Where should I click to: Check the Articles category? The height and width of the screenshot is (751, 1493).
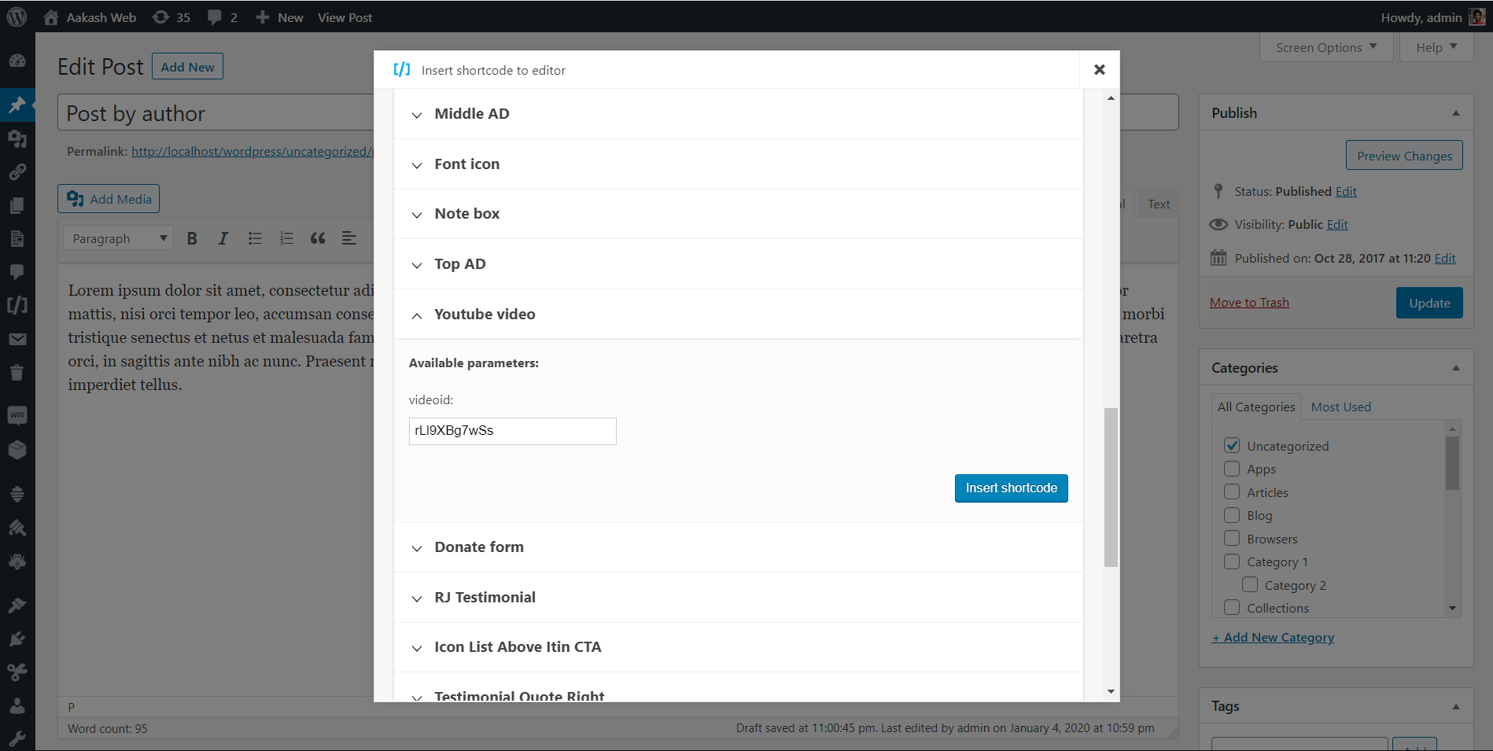point(1232,492)
